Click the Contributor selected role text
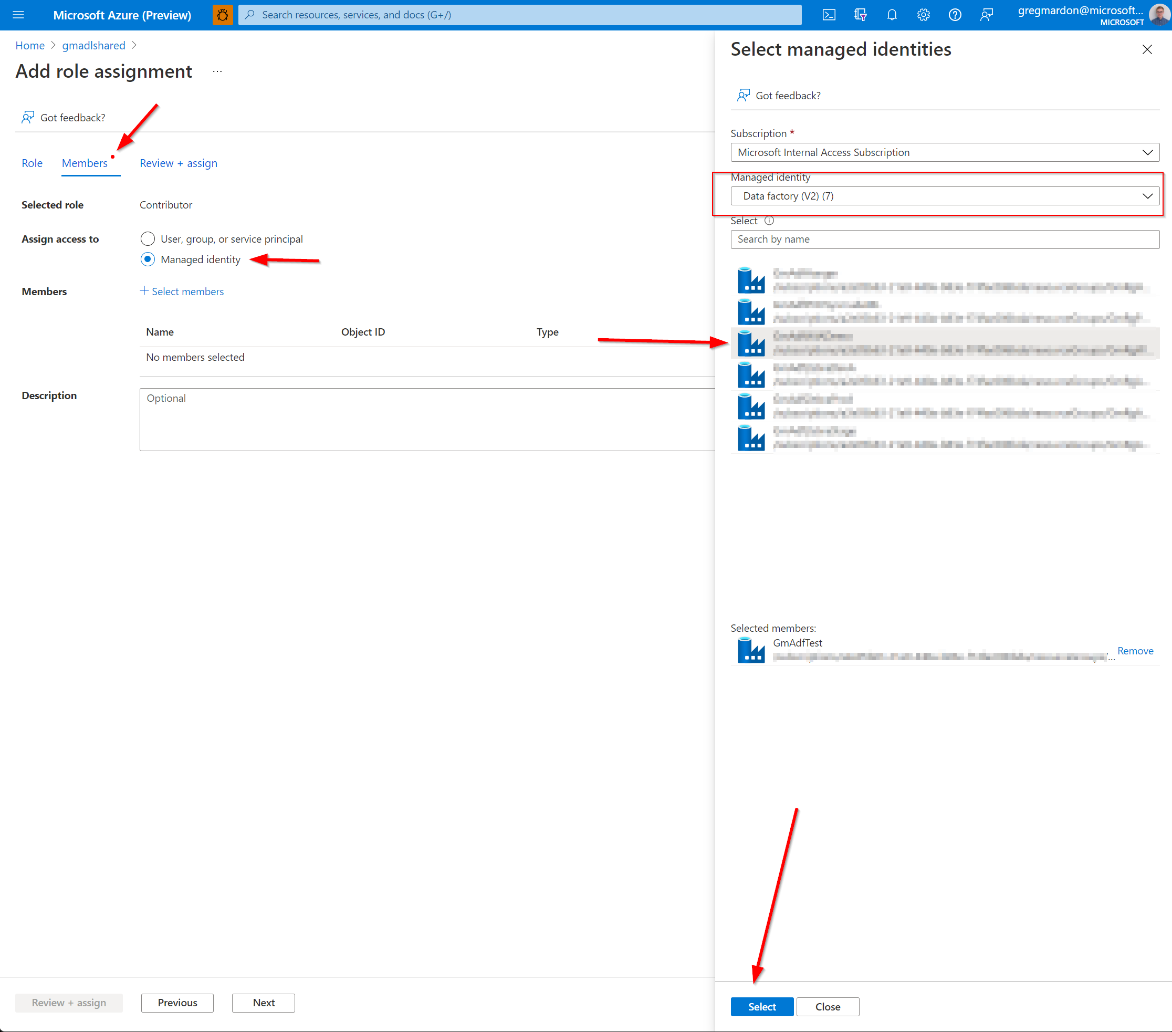Viewport: 1172px width, 1032px height. click(x=166, y=205)
